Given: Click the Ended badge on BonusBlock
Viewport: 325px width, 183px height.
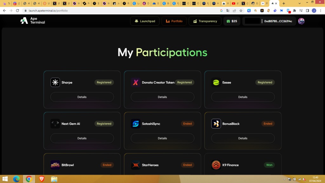Looking at the screenshot, I should click(268, 124).
